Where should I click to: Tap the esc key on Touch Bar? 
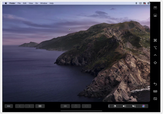[x=9, y=106]
